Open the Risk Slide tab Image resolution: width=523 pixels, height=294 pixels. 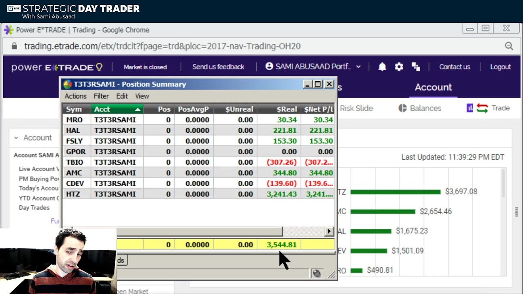tap(356, 108)
